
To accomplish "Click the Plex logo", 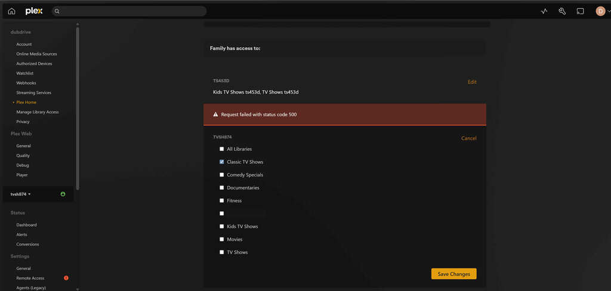I will click(34, 11).
